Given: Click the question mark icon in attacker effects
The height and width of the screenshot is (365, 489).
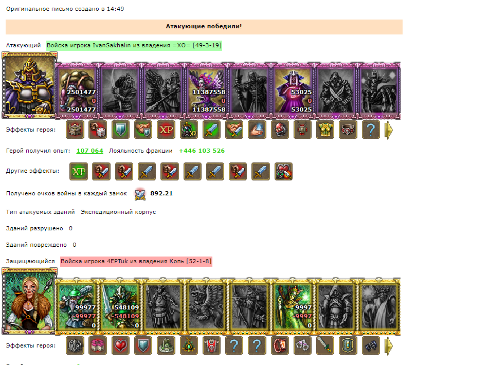Looking at the screenshot, I should click(371, 130).
